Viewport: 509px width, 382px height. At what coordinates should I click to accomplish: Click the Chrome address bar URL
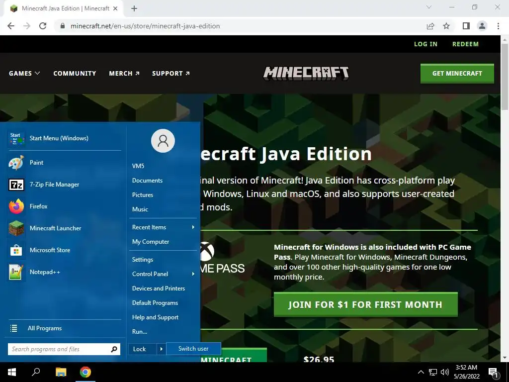(145, 26)
